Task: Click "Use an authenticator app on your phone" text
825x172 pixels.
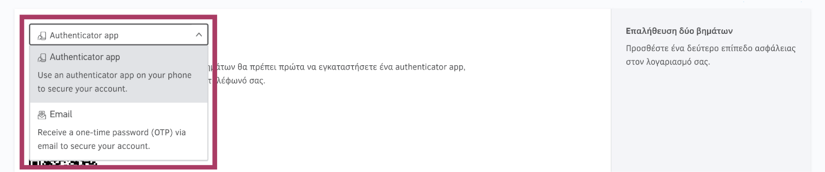Action: coord(114,75)
